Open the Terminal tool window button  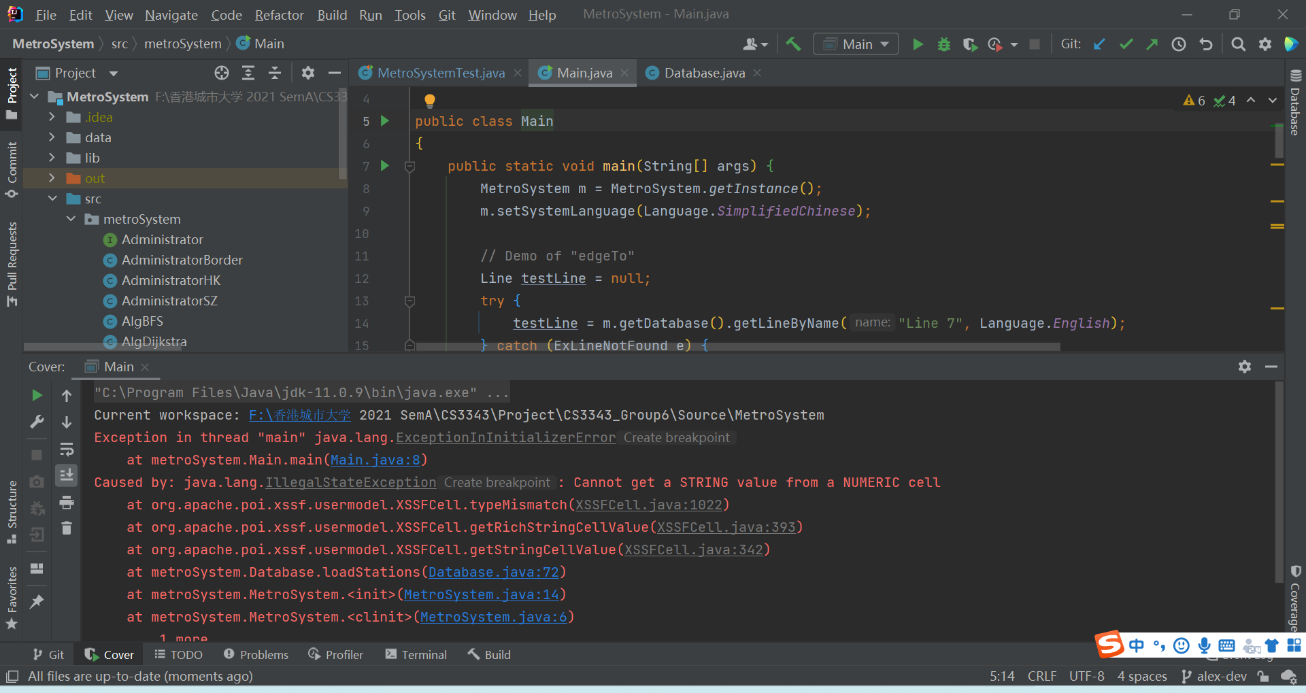(416, 655)
